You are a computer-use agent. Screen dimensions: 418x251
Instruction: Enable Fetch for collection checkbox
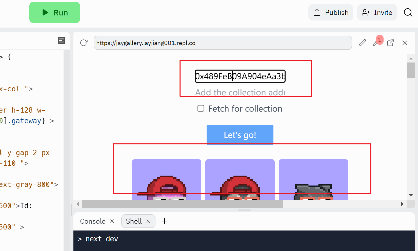(201, 108)
